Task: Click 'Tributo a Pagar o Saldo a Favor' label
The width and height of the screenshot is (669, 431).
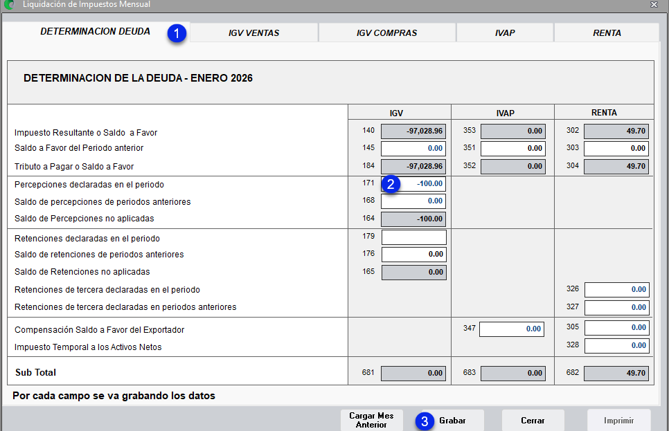Action: pyautogui.click(x=74, y=167)
